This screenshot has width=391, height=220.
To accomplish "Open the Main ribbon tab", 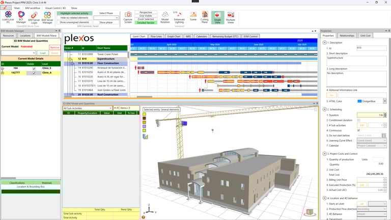I will click(x=17, y=8).
